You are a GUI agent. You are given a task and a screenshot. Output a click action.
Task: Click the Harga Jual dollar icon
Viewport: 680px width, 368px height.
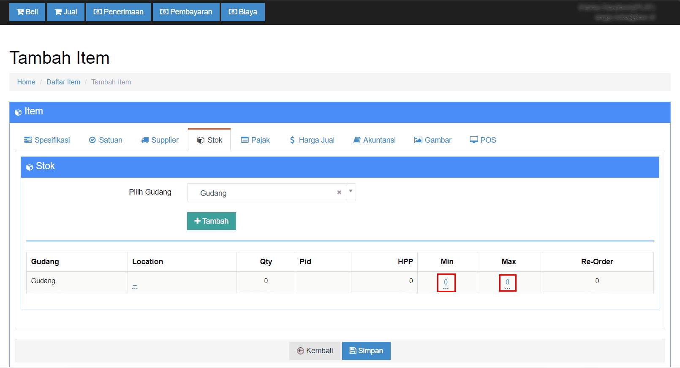point(292,140)
